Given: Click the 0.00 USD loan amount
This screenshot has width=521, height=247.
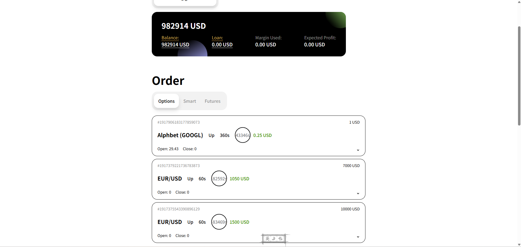Looking at the screenshot, I should click(222, 45).
